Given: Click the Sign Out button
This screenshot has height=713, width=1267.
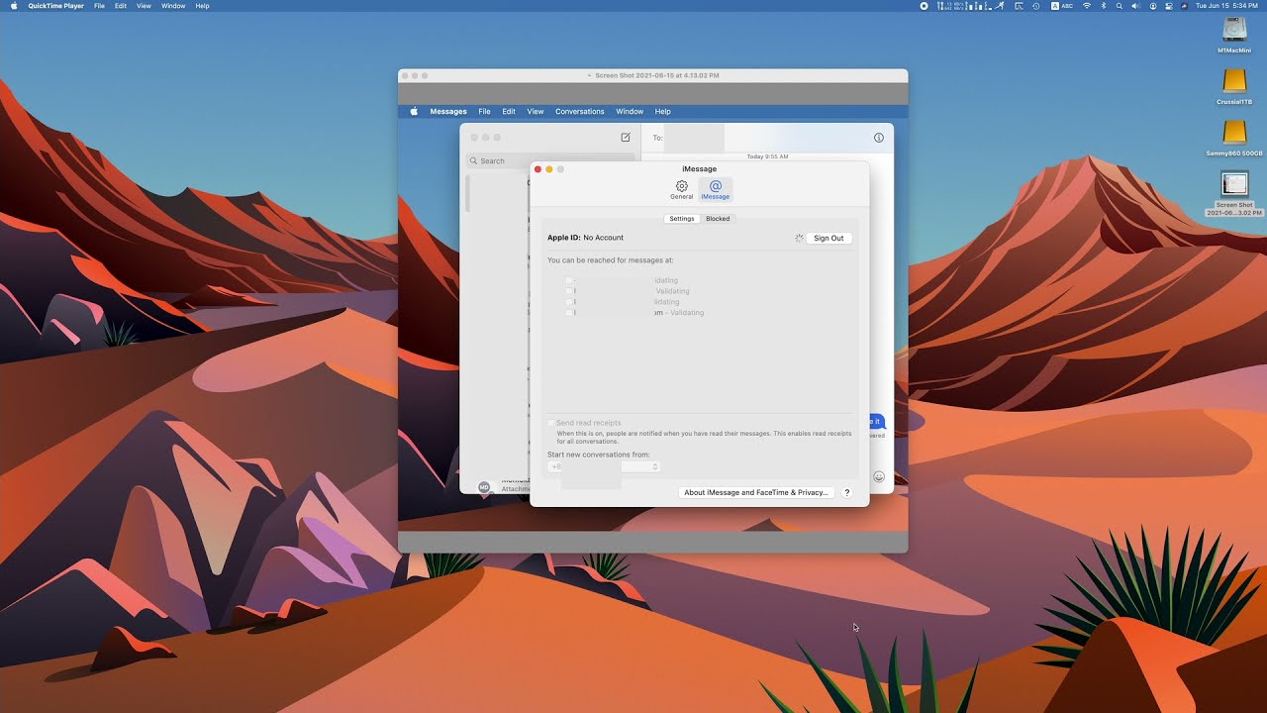Looking at the screenshot, I should [828, 238].
